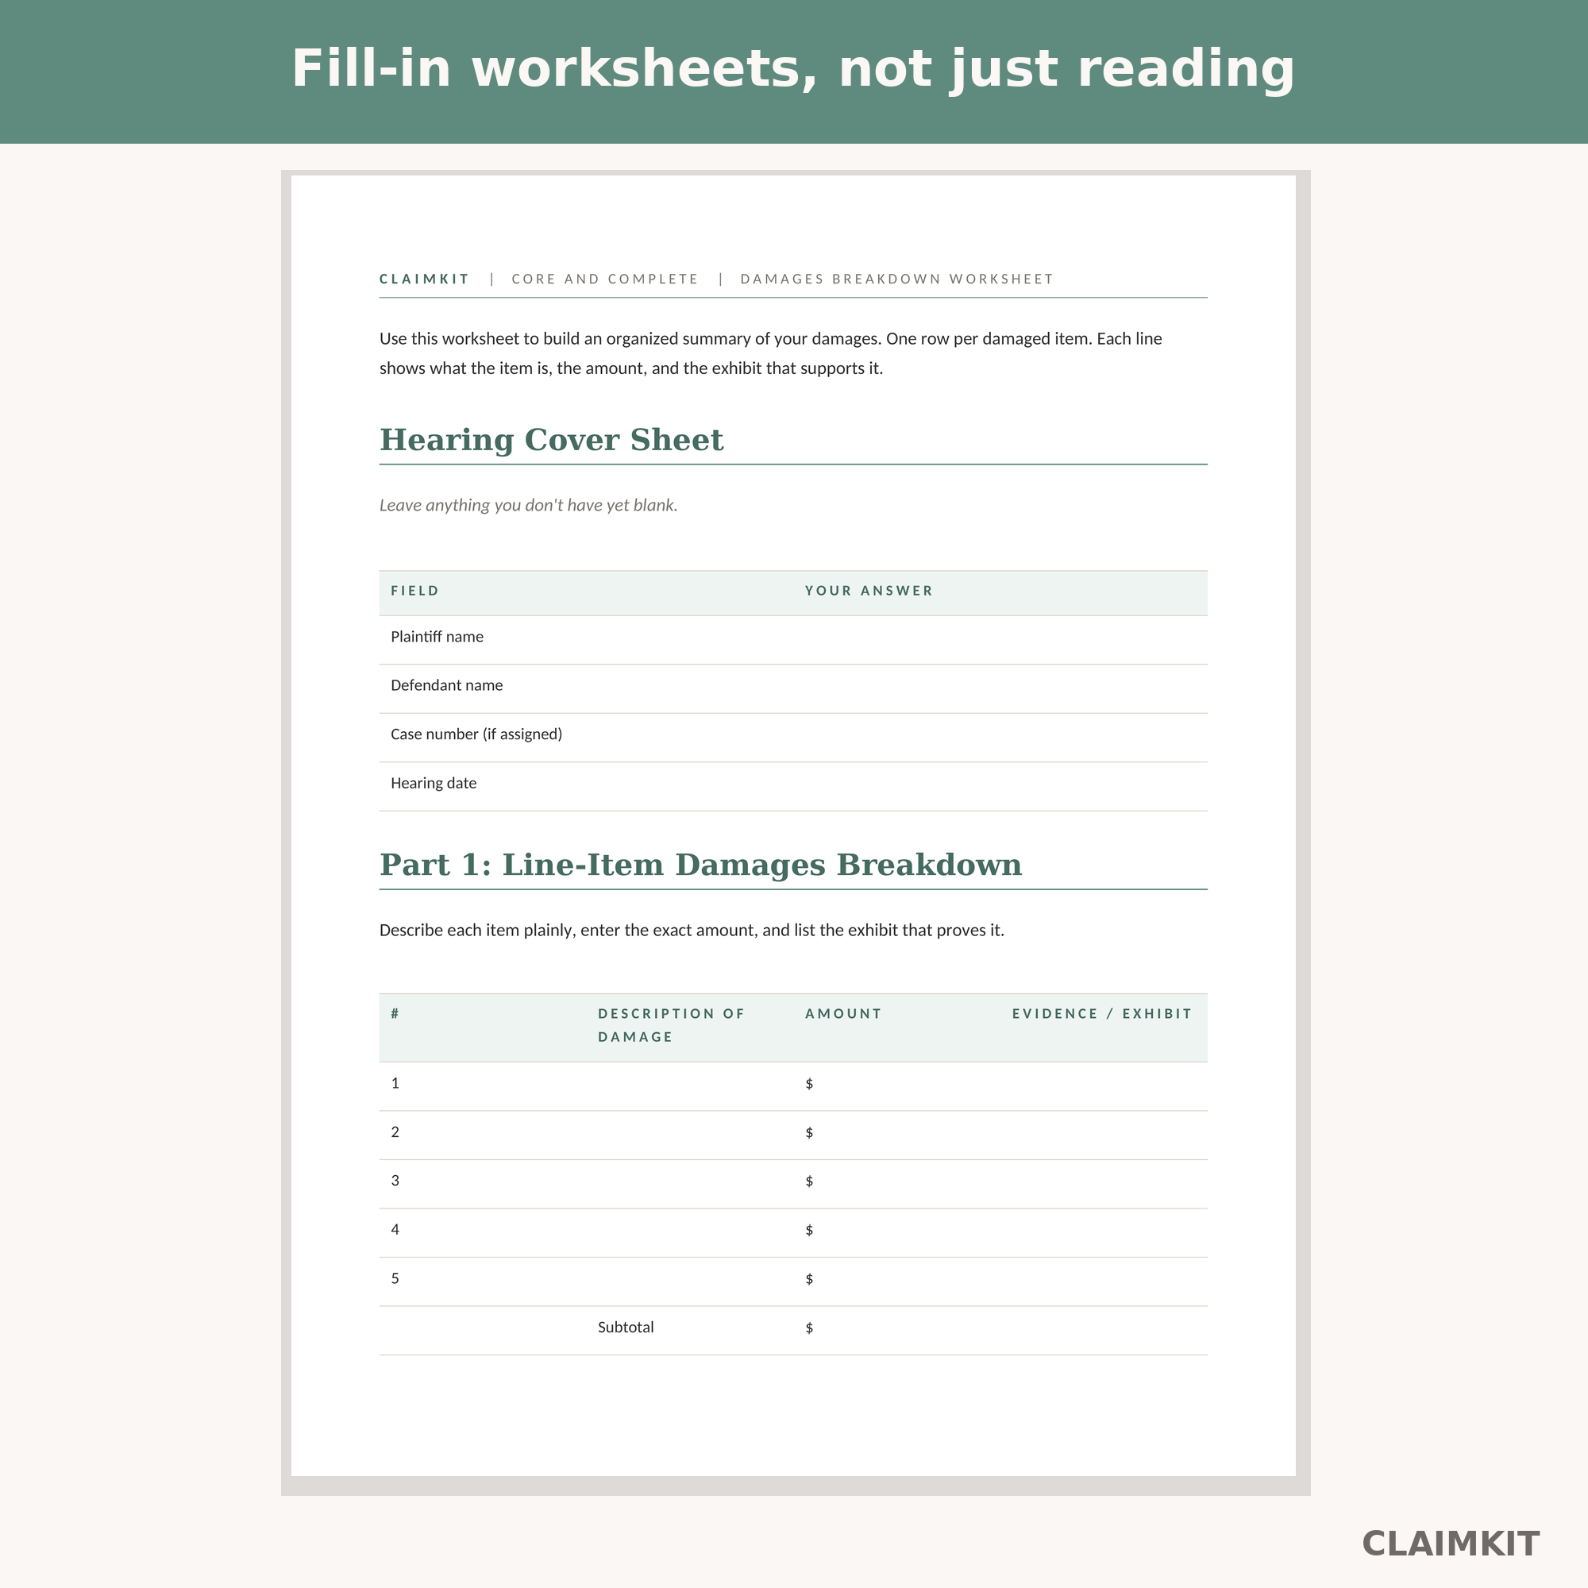Click the dollar sign in row 5
The width and height of the screenshot is (1588, 1588).
pos(810,1279)
